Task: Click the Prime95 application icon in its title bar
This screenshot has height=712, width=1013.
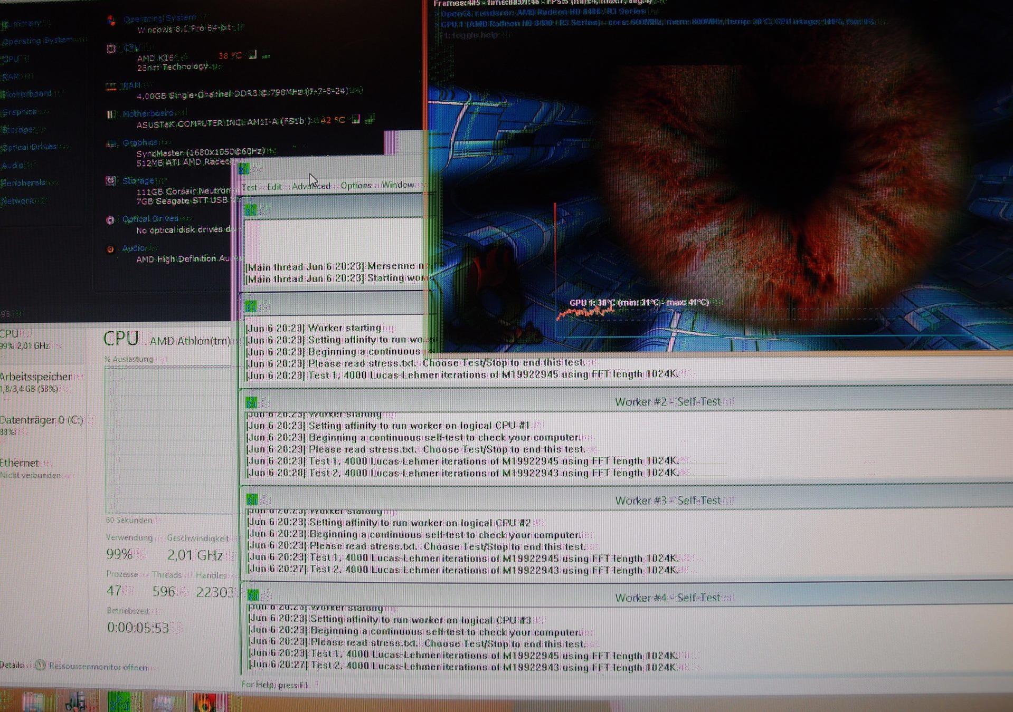Action: (x=243, y=169)
